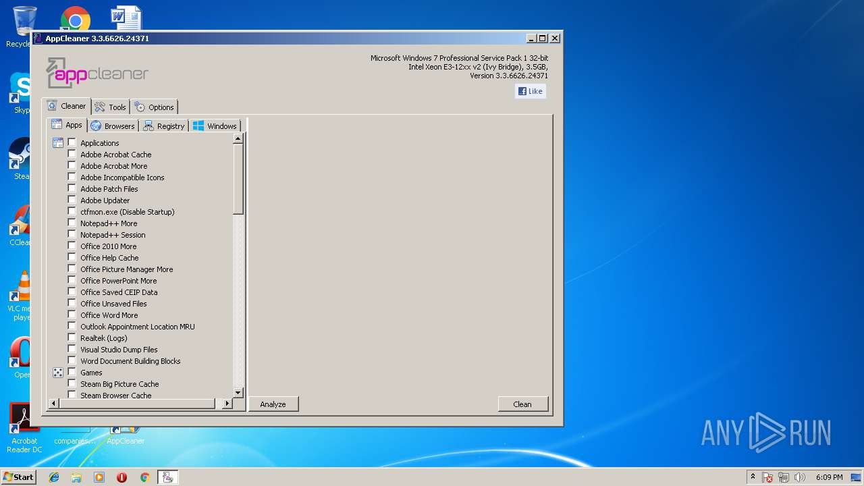The image size is (864, 486).
Task: Switch to the Tools tab
Action: pos(110,107)
